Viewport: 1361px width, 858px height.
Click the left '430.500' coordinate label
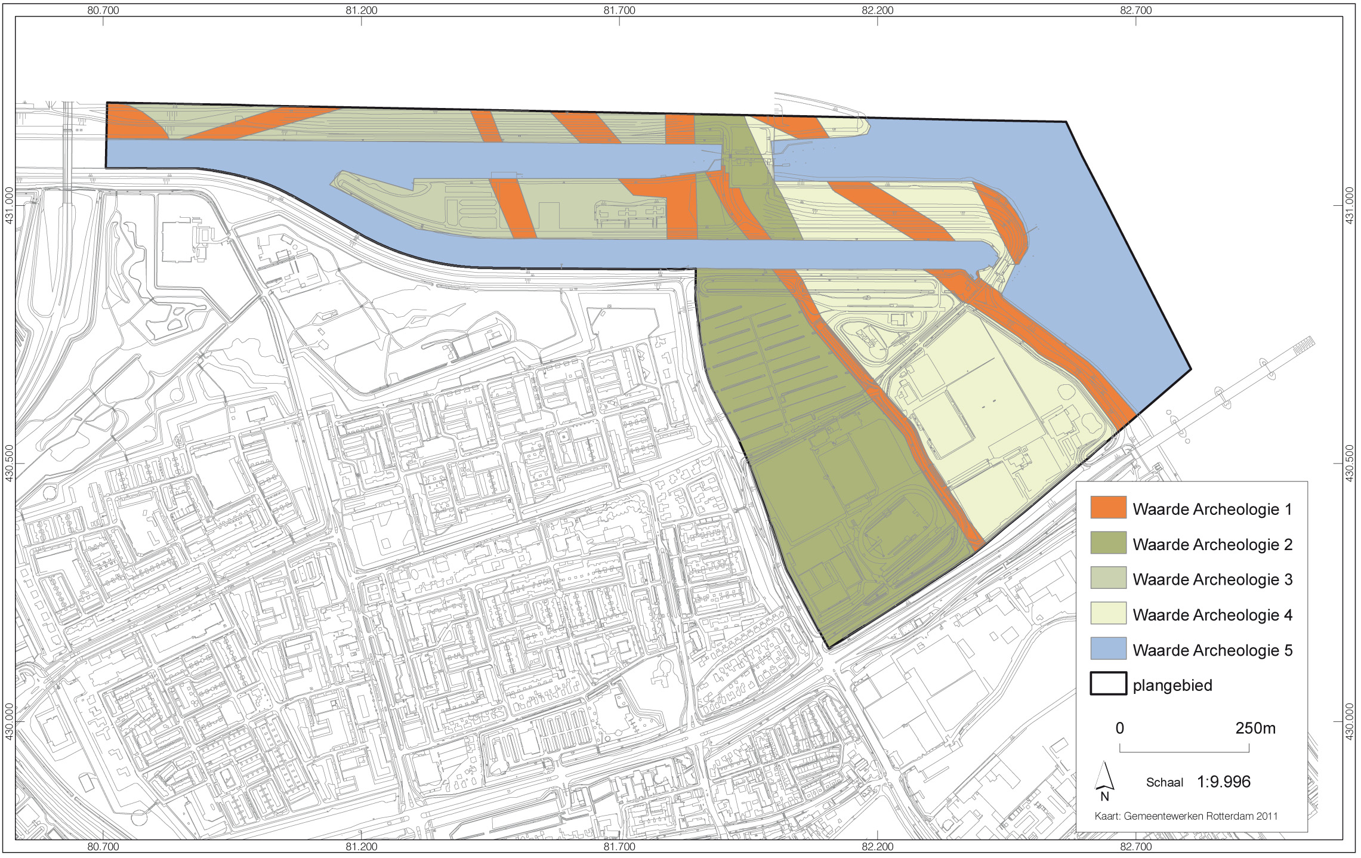(9, 463)
